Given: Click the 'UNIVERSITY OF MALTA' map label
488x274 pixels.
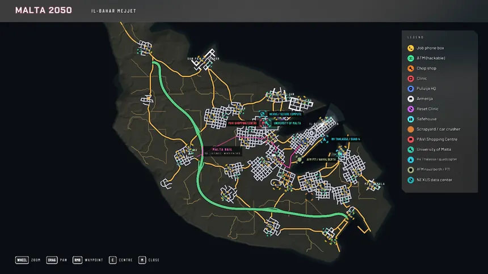Looking at the screenshot, I should tap(287, 123).
